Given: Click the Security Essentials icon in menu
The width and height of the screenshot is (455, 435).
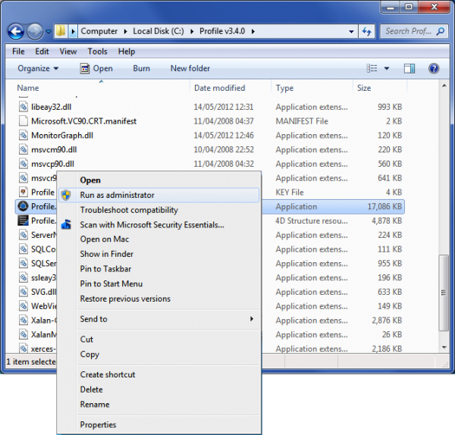Looking at the screenshot, I should [66, 225].
